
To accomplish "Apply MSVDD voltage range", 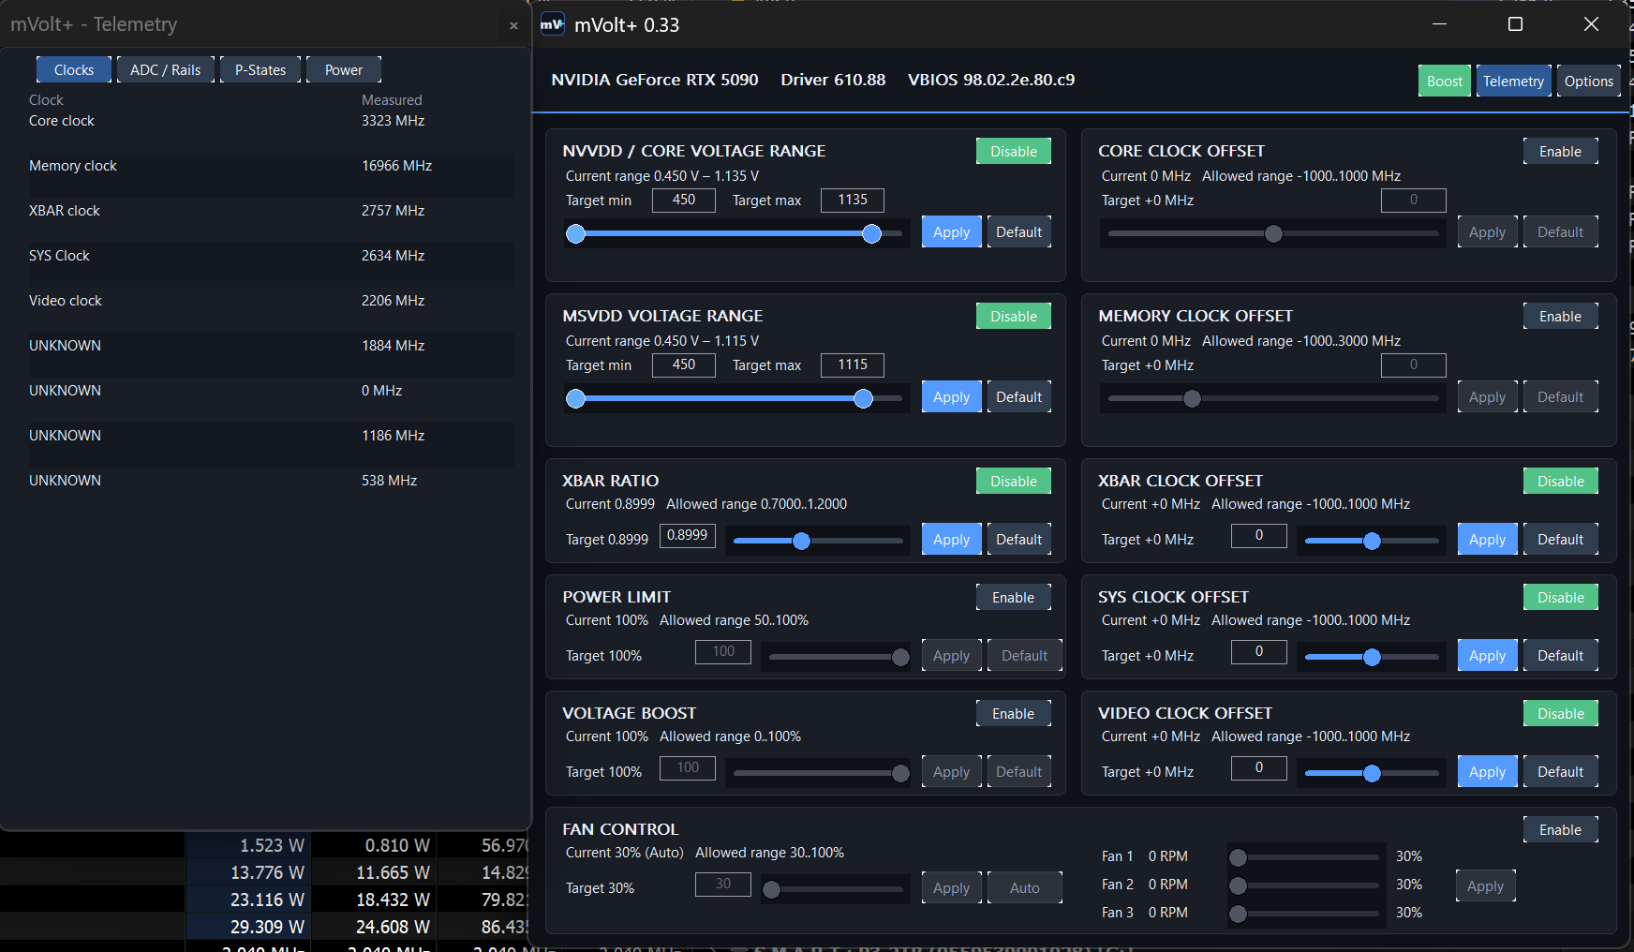I will tap(952, 397).
